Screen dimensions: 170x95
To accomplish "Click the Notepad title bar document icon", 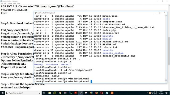I will point(1,1).
